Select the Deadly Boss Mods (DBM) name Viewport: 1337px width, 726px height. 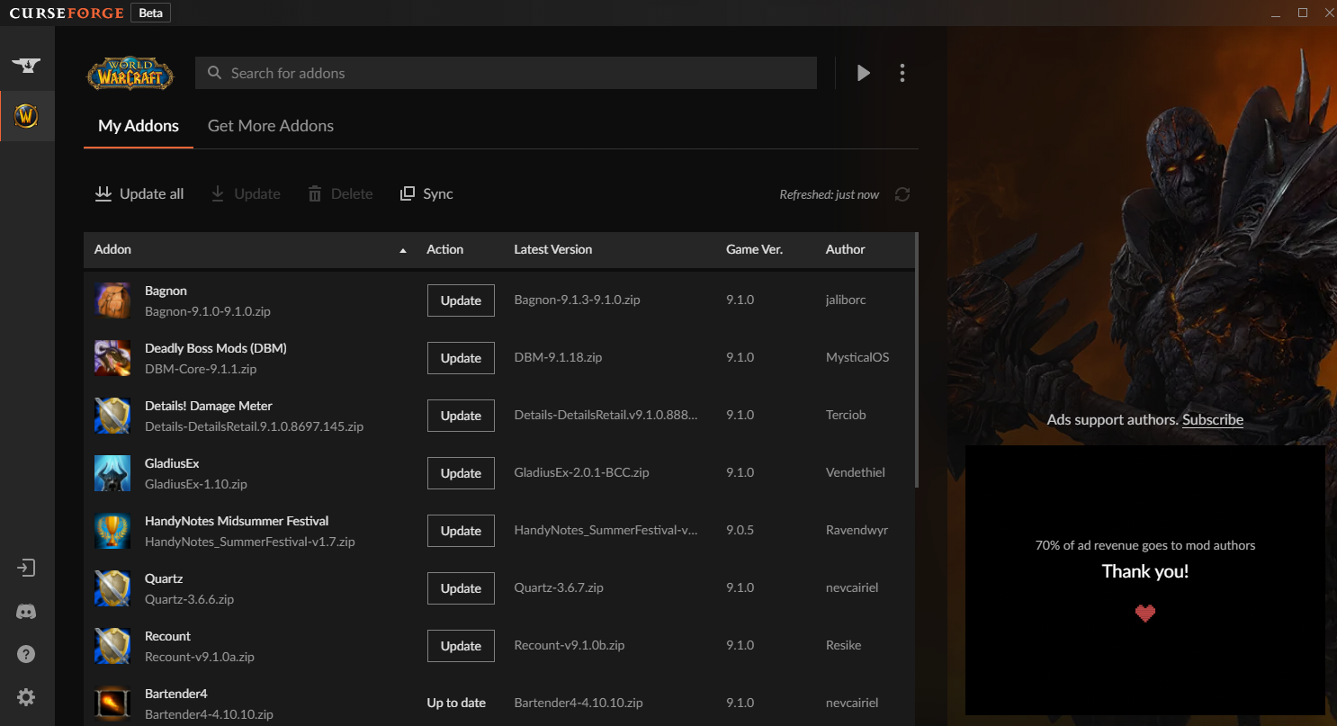pos(216,348)
